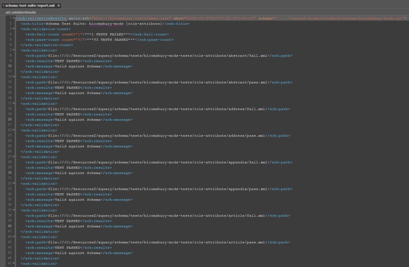The height and width of the screenshot is (267, 409).
Task: Click "TEST PASSED" result on line 39
Action: pos(68,221)
